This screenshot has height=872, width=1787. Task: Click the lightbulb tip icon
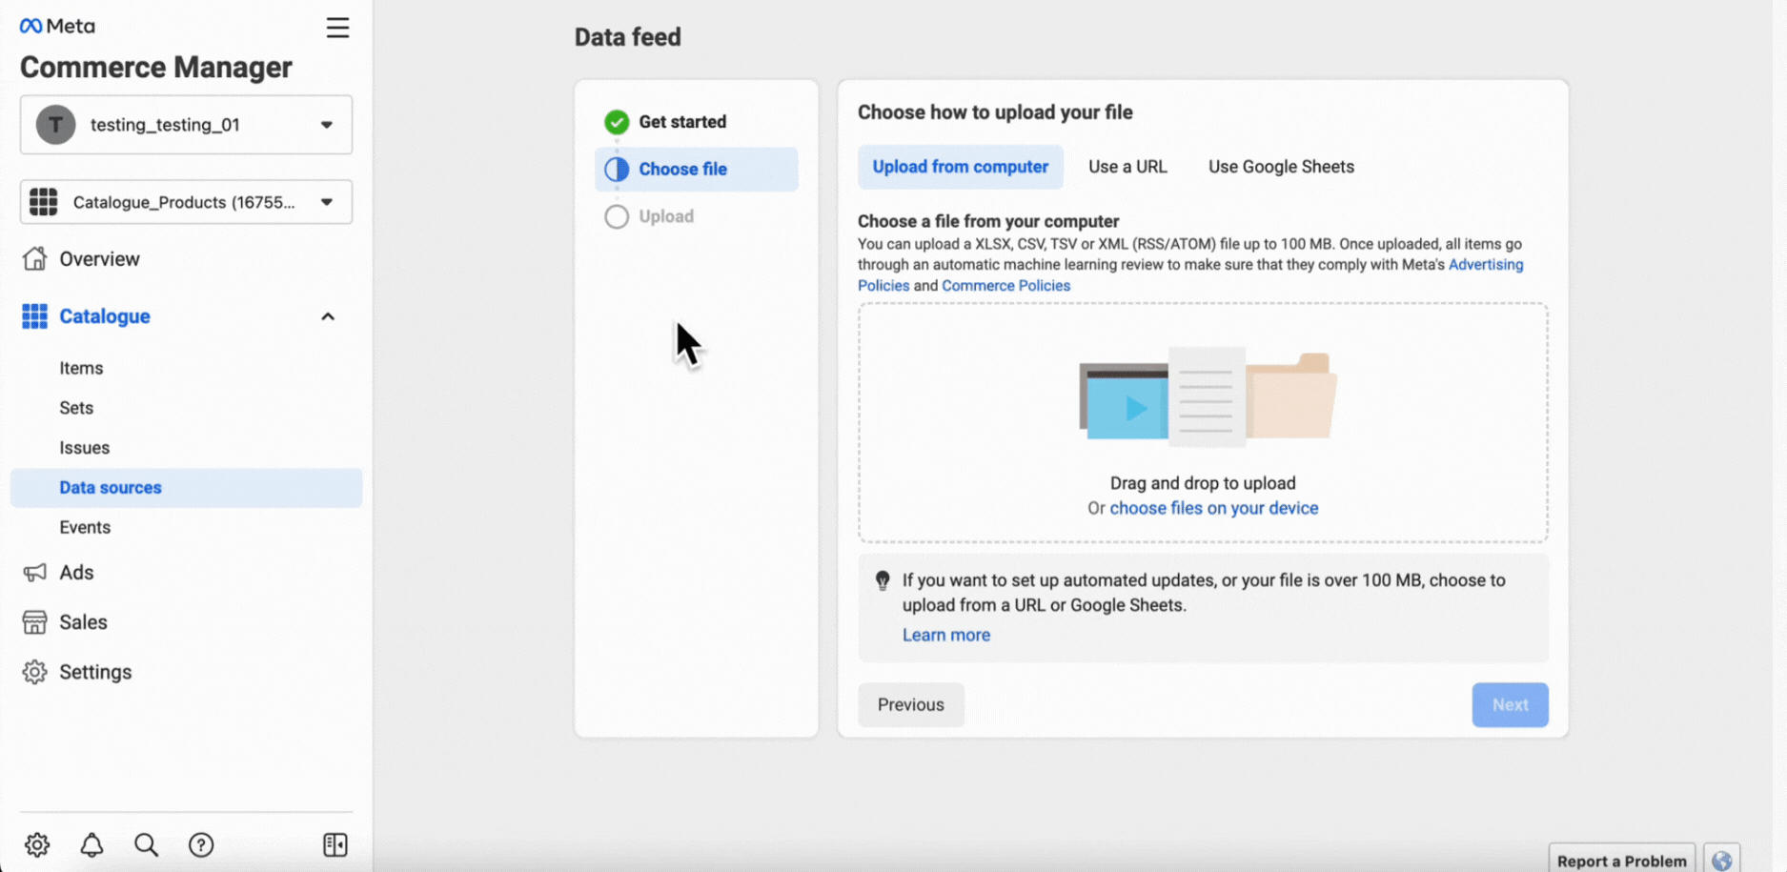point(883,580)
